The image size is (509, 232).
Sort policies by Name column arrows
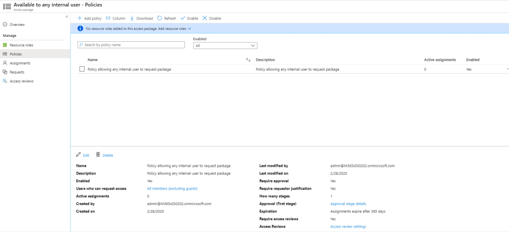pyautogui.click(x=248, y=60)
